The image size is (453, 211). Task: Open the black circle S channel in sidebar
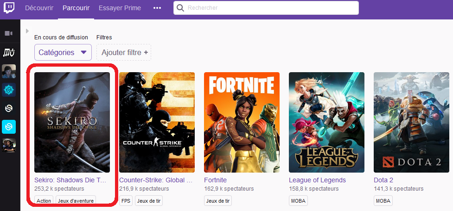point(9,108)
